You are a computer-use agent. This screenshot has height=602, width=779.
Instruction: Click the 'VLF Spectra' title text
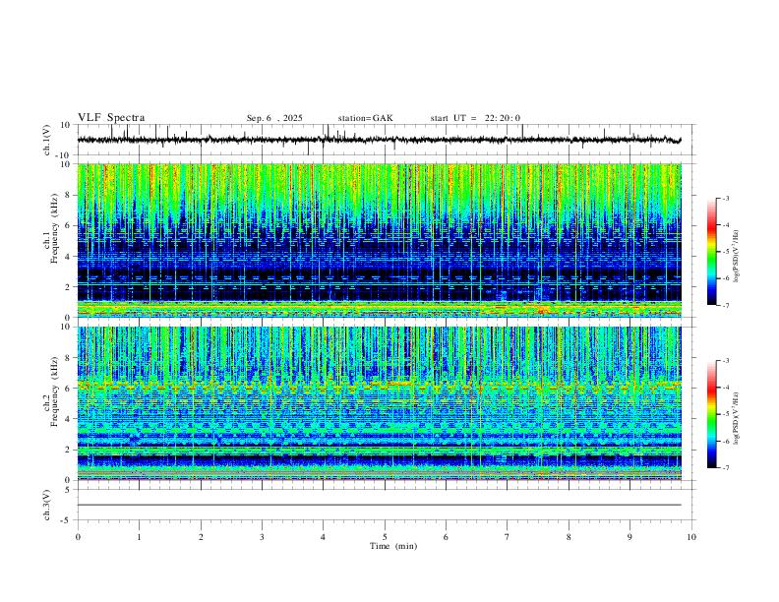click(x=111, y=118)
